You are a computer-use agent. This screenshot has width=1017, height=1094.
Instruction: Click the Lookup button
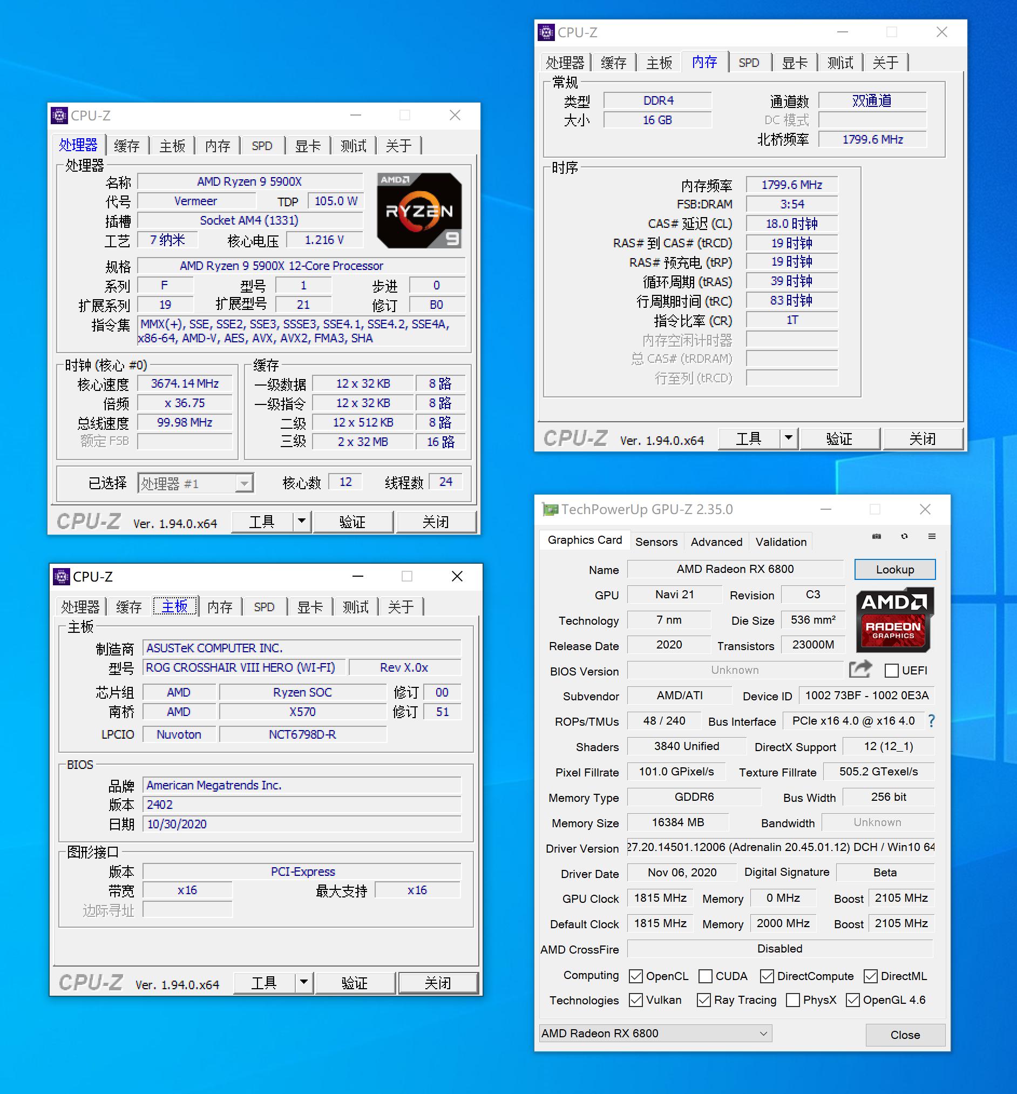[894, 569]
